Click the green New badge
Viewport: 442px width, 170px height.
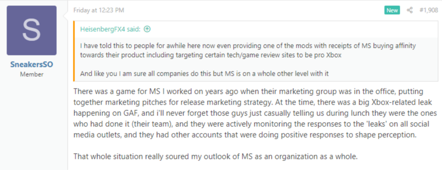coord(392,10)
